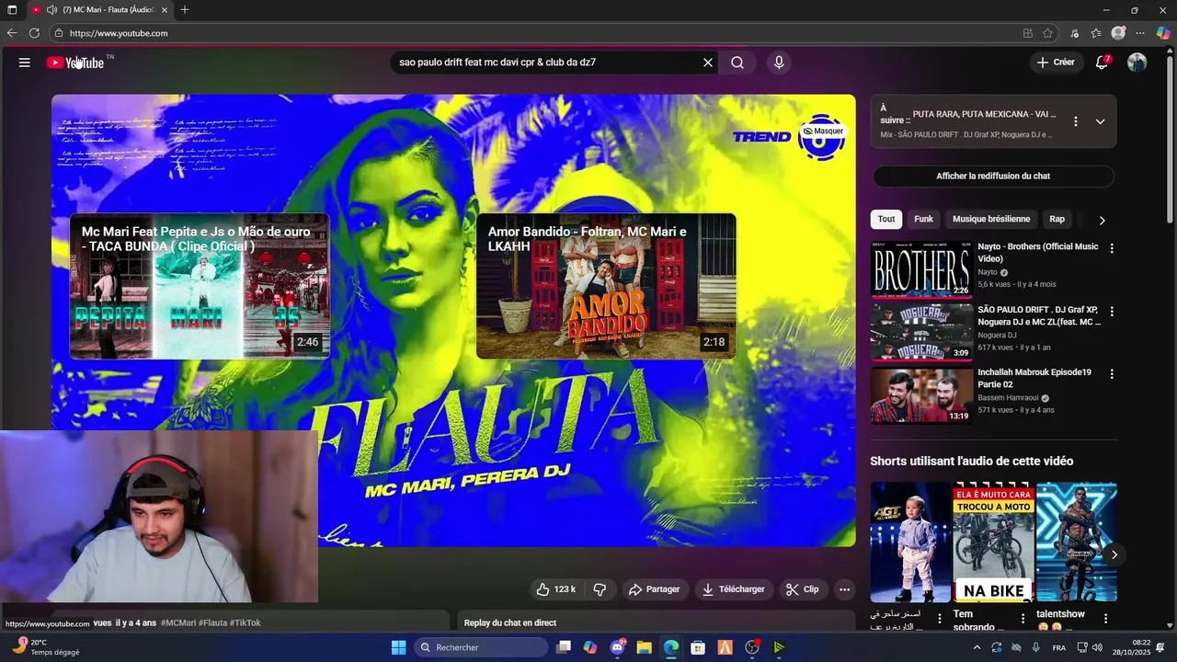The width and height of the screenshot is (1177, 662).
Task: Like the video with thumbs up
Action: coord(556,589)
